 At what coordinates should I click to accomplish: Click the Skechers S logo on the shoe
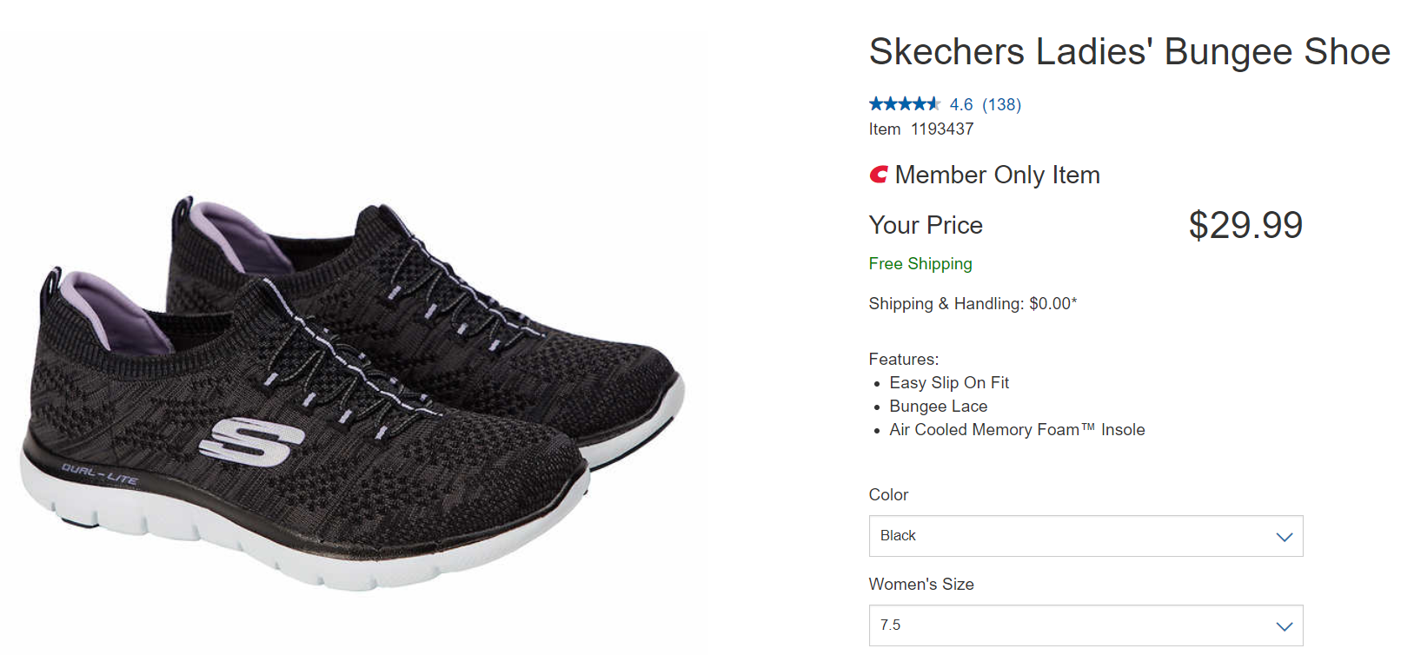250,441
